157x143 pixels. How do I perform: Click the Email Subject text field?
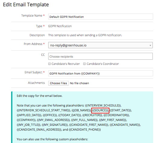[101, 73]
